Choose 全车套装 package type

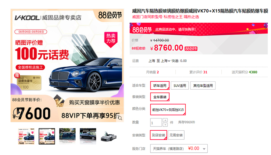(160, 97)
